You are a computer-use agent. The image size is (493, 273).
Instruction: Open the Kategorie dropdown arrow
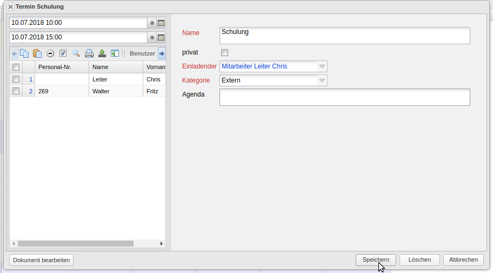click(x=322, y=80)
